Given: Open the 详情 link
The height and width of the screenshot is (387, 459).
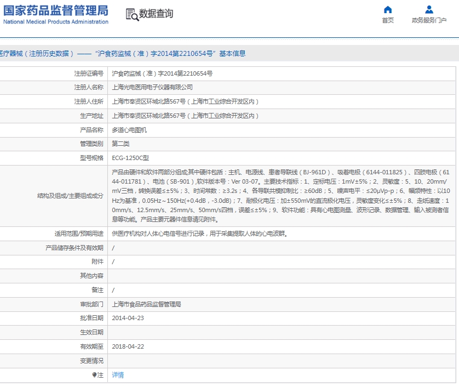Looking at the screenshot, I should click(118, 375).
